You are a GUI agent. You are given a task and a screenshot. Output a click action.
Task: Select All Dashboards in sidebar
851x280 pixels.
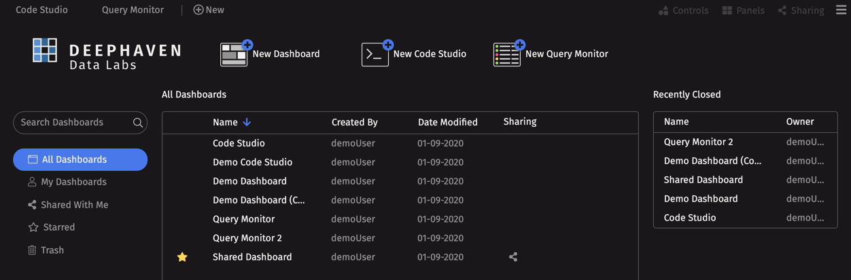click(80, 159)
